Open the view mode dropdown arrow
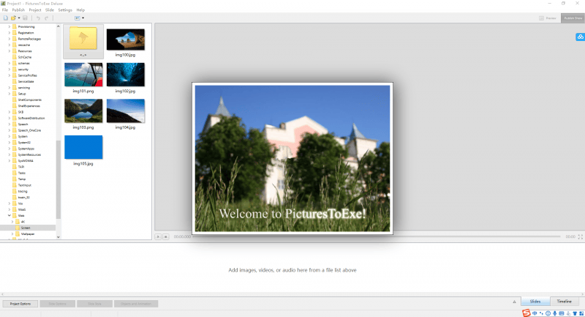The width and height of the screenshot is (585, 317). click(83, 18)
